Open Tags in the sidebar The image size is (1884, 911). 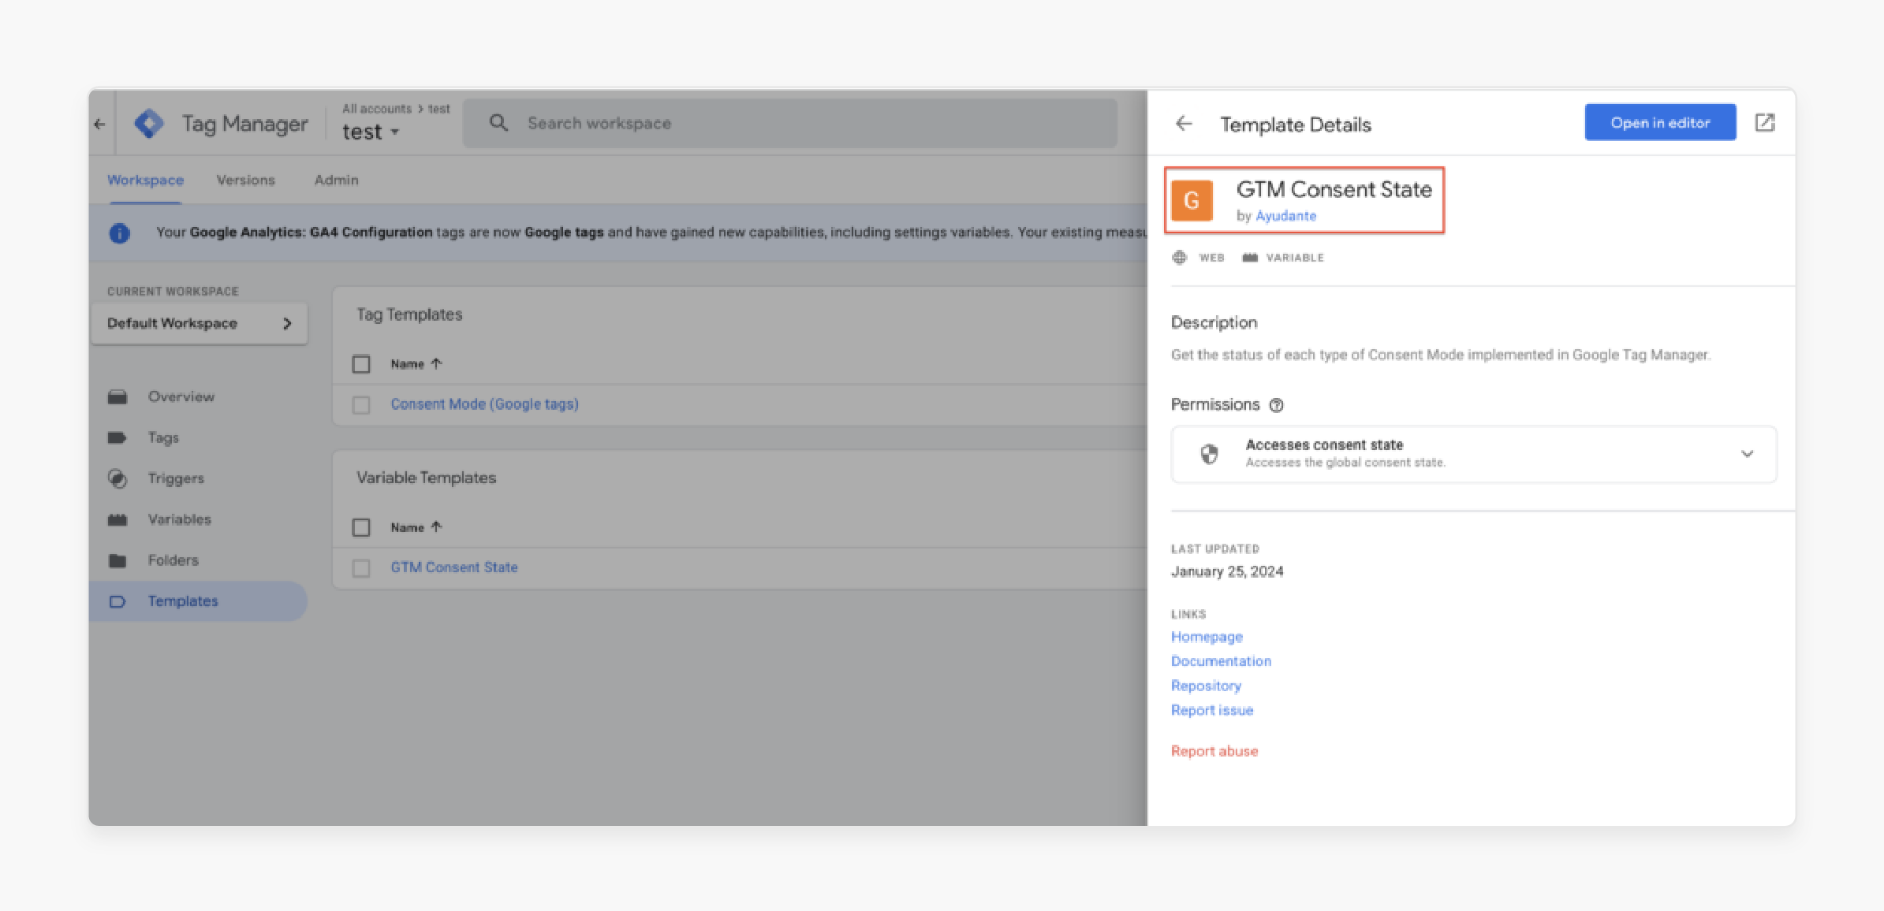pos(163,437)
